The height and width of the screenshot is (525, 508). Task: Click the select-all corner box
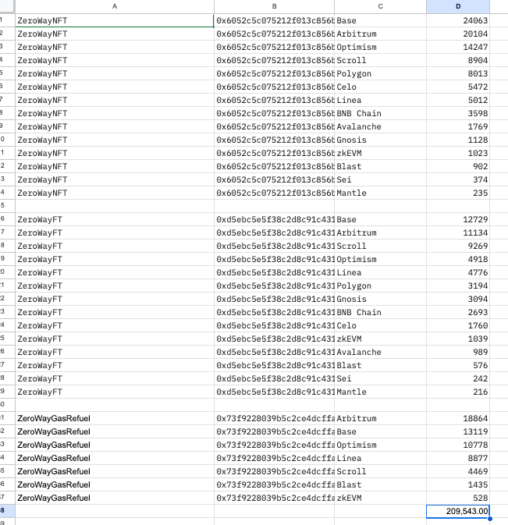[7, 6]
